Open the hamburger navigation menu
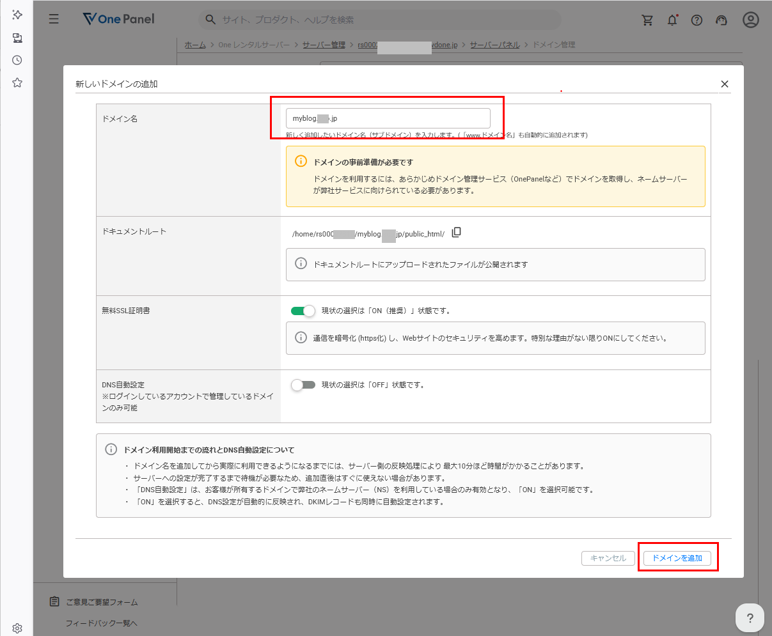The height and width of the screenshot is (636, 772). pyautogui.click(x=54, y=19)
